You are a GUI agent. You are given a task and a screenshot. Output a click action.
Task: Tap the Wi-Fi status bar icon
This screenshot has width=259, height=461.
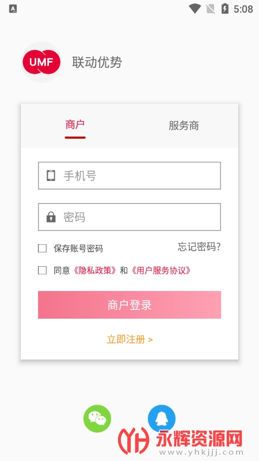[195, 9]
